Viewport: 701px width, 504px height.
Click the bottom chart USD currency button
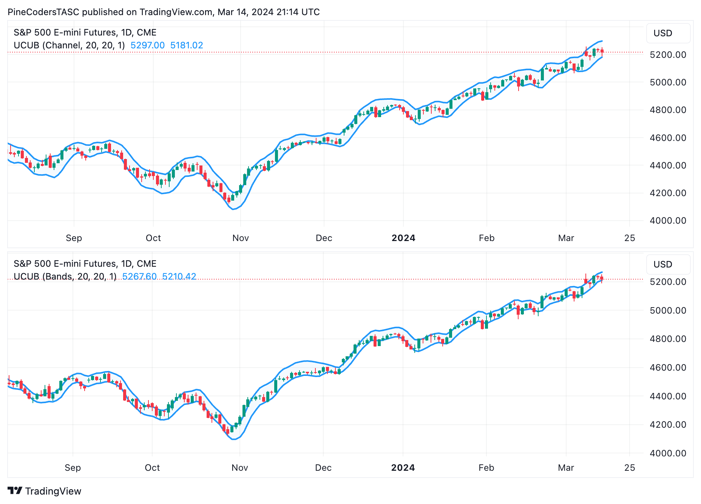(668, 264)
